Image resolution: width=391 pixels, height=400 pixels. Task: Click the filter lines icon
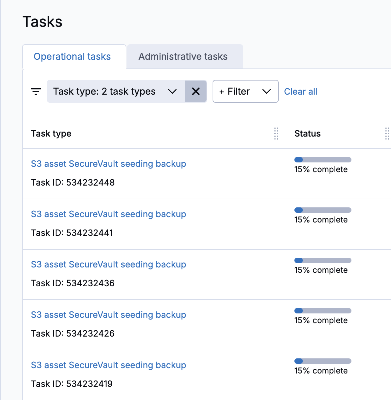pyautogui.click(x=36, y=91)
